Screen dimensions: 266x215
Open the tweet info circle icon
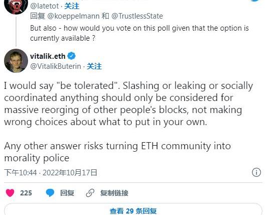(256, 172)
